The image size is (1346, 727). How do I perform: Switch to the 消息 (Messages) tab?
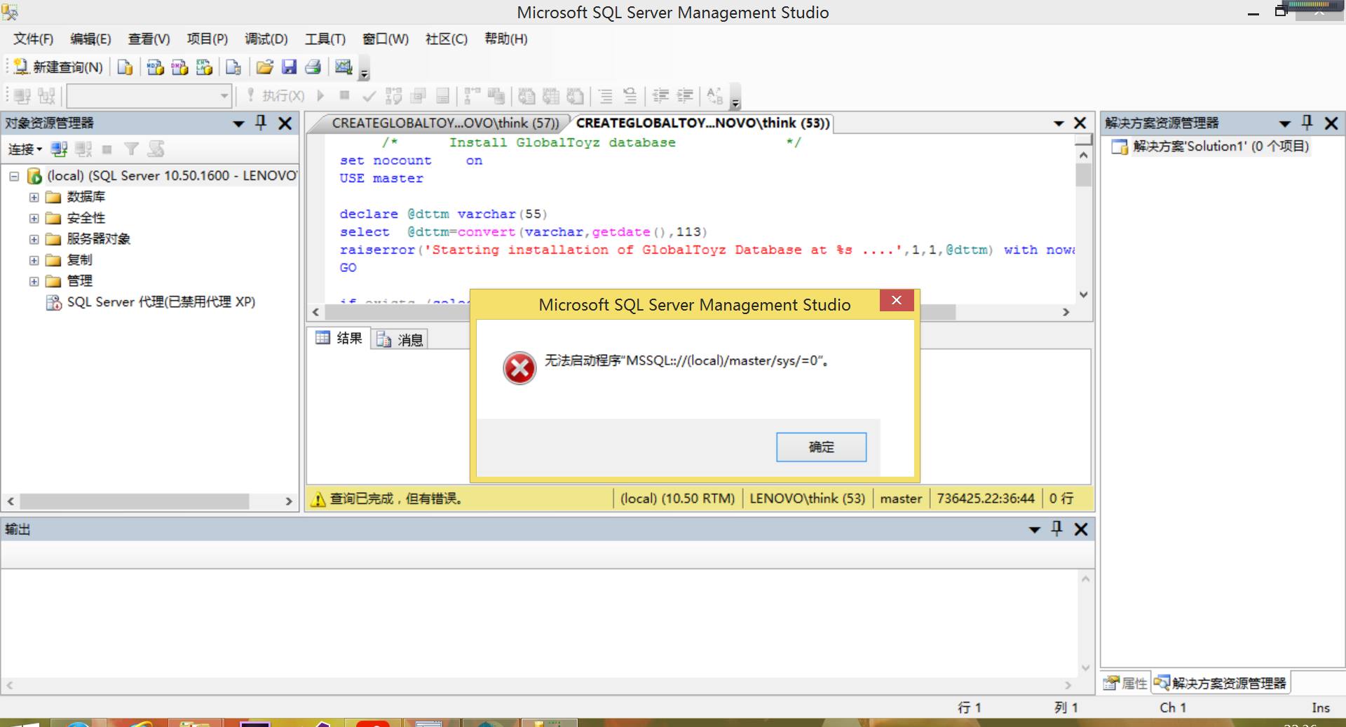pos(400,339)
